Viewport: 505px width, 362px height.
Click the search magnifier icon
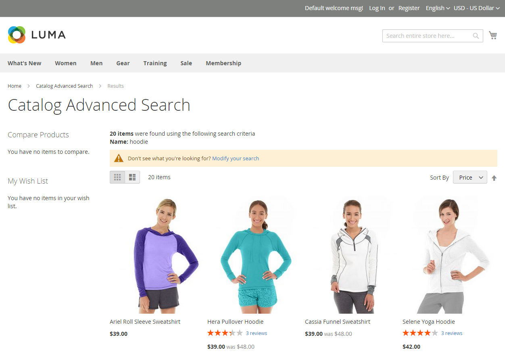tap(476, 35)
